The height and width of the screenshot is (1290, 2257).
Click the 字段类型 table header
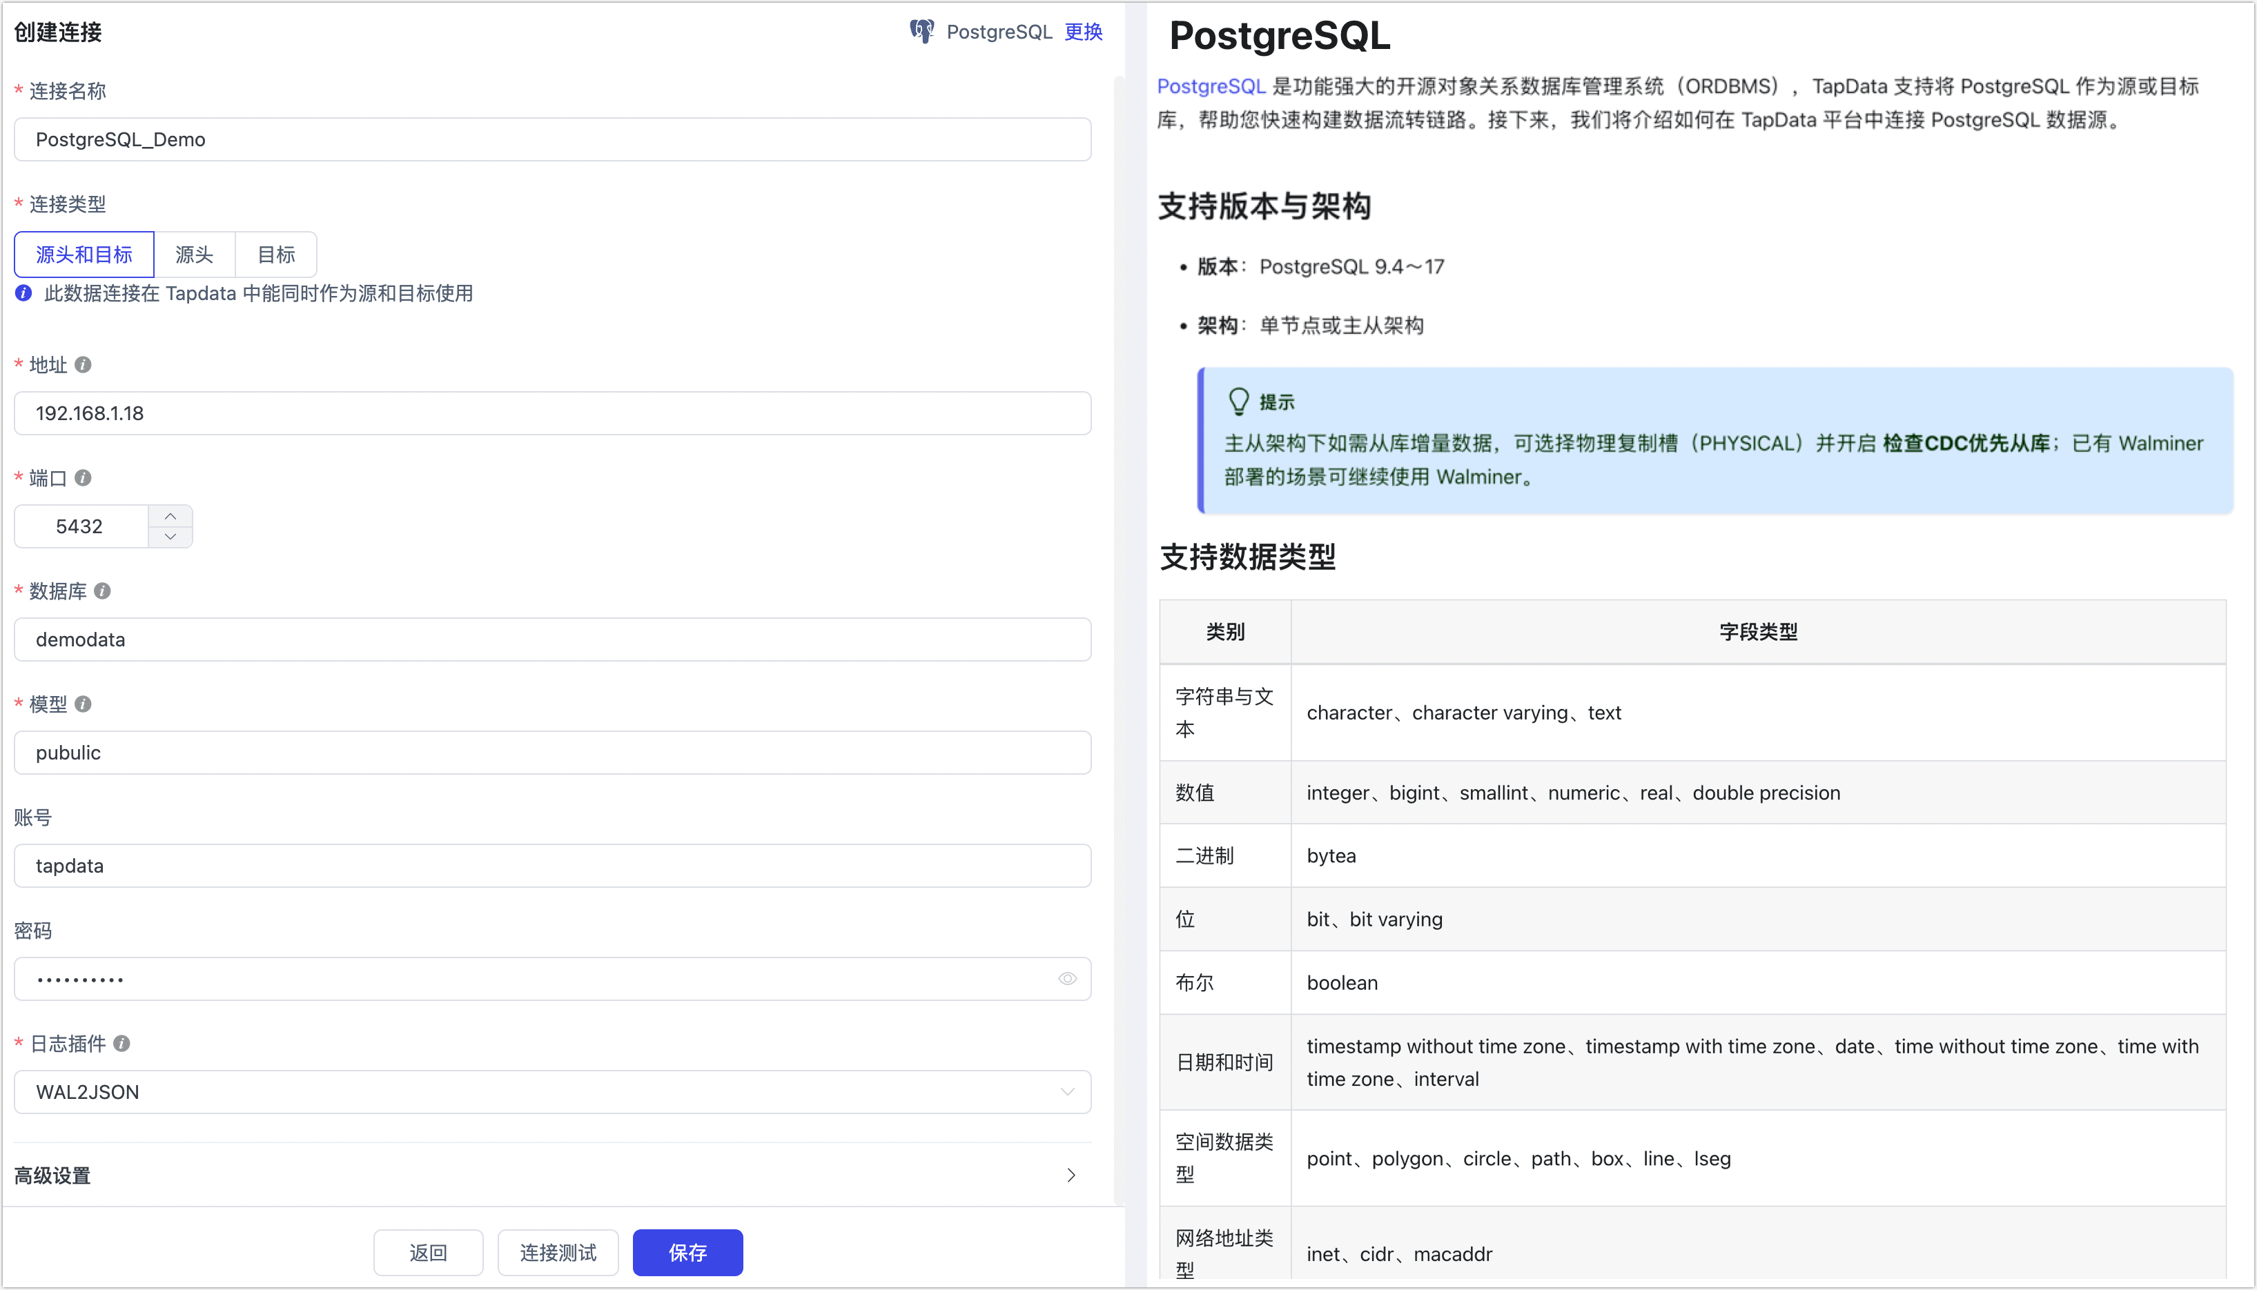(x=1759, y=632)
